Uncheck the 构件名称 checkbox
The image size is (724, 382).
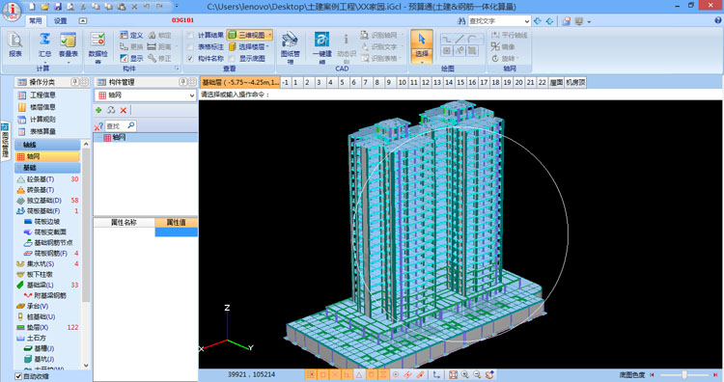[x=190, y=59]
